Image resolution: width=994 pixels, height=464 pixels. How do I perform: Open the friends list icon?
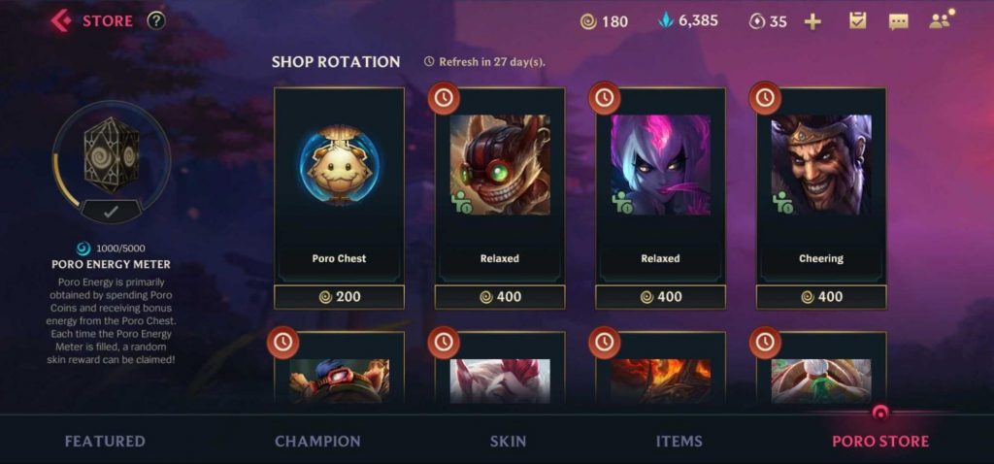pos(941,20)
